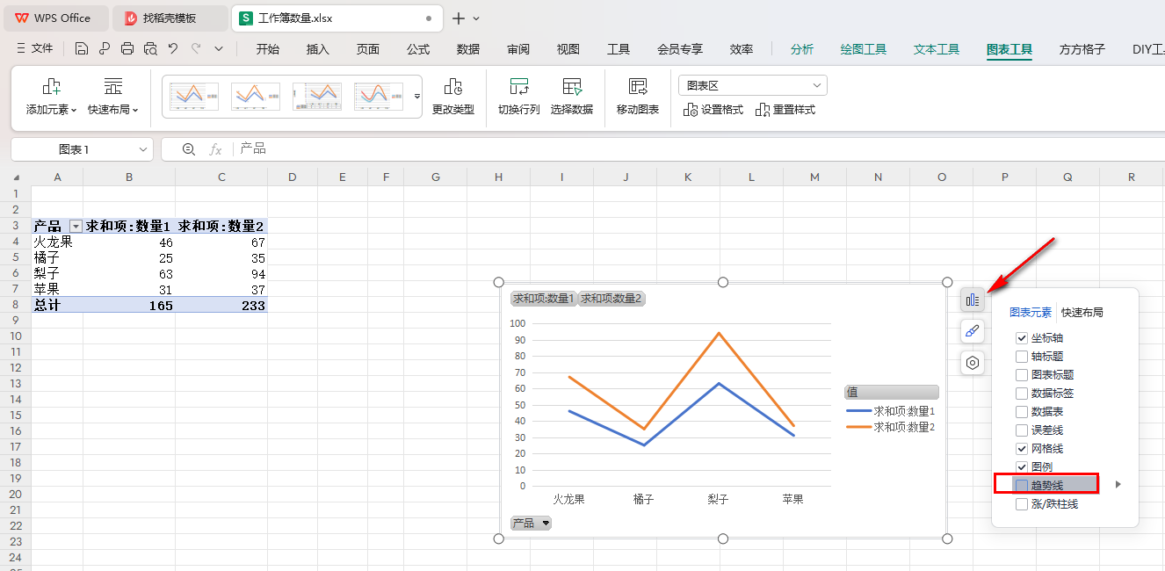The width and height of the screenshot is (1165, 571).
Task: Click the formula bar input showing 产品
Action: [698, 149]
